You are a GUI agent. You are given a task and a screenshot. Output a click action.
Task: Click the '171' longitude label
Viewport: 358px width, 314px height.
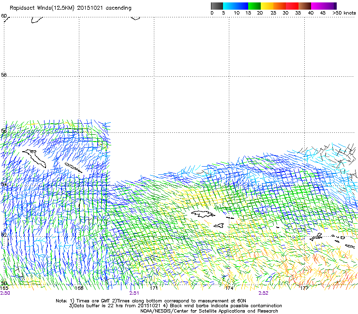tap(154, 288)
